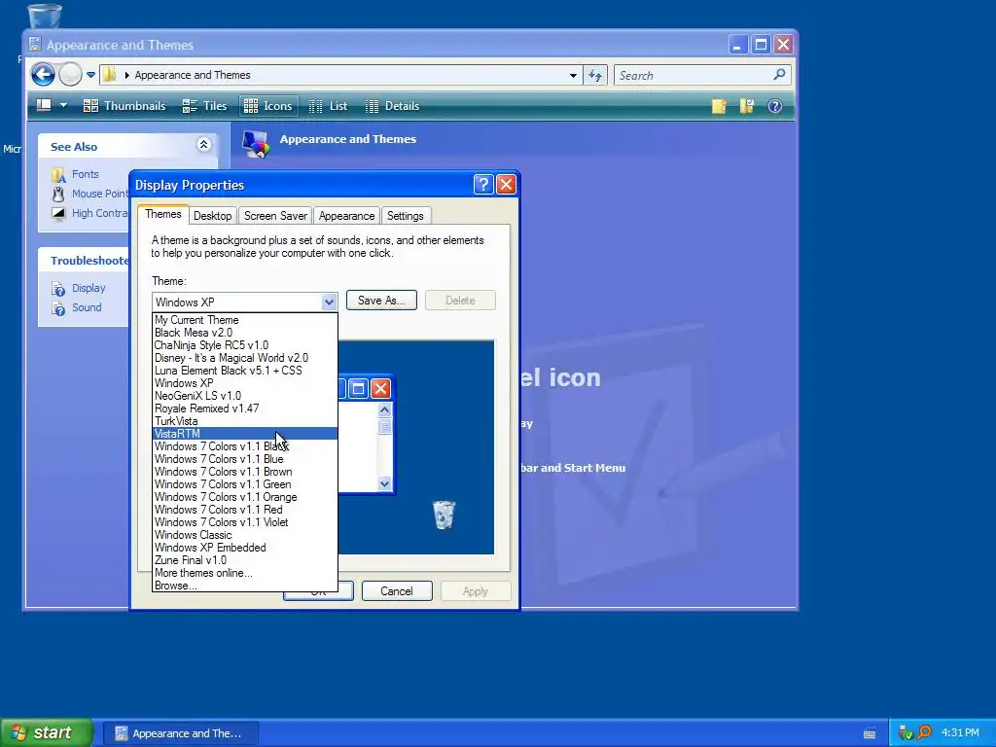Open the layout options dropdown arrow

(63, 106)
